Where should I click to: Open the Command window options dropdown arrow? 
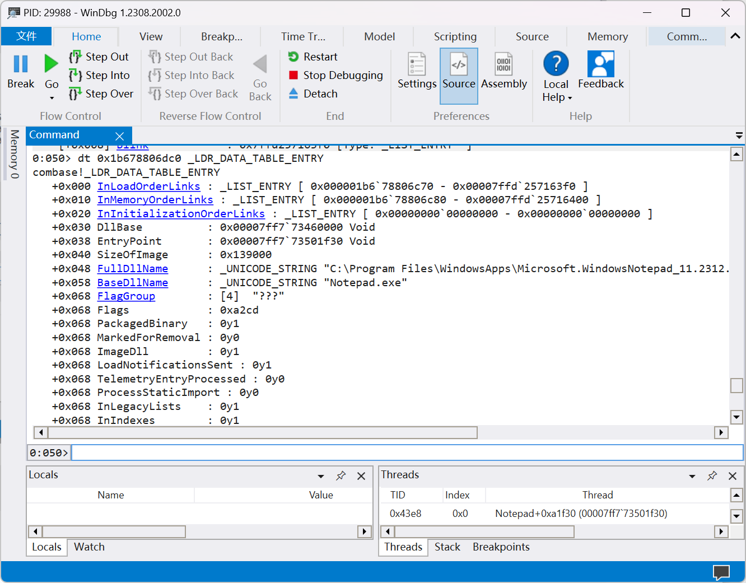click(x=739, y=136)
